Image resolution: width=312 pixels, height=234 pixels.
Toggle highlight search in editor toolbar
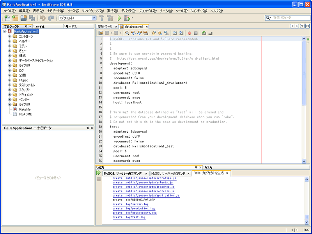[145, 33]
